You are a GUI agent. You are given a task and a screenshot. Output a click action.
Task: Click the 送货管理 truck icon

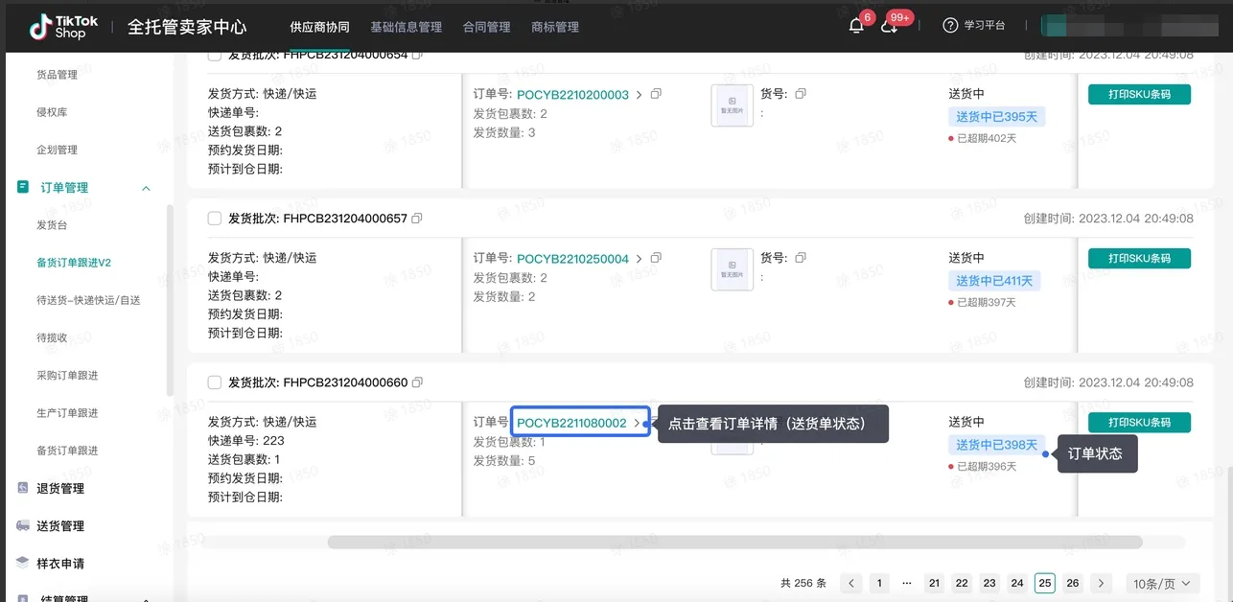[x=23, y=525]
